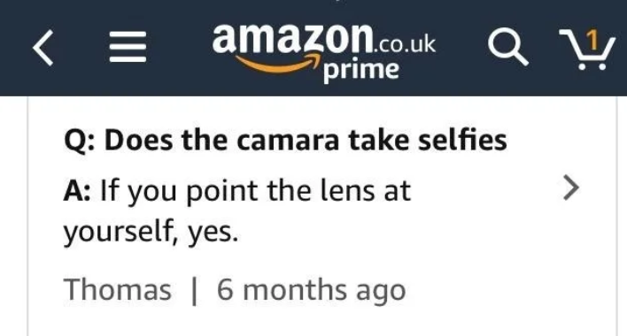Open the hamburger navigation menu

tap(128, 47)
